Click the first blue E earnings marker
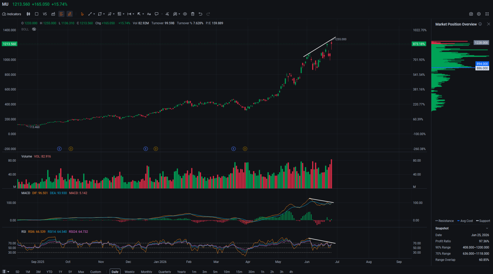The image size is (493, 274). tap(59, 149)
